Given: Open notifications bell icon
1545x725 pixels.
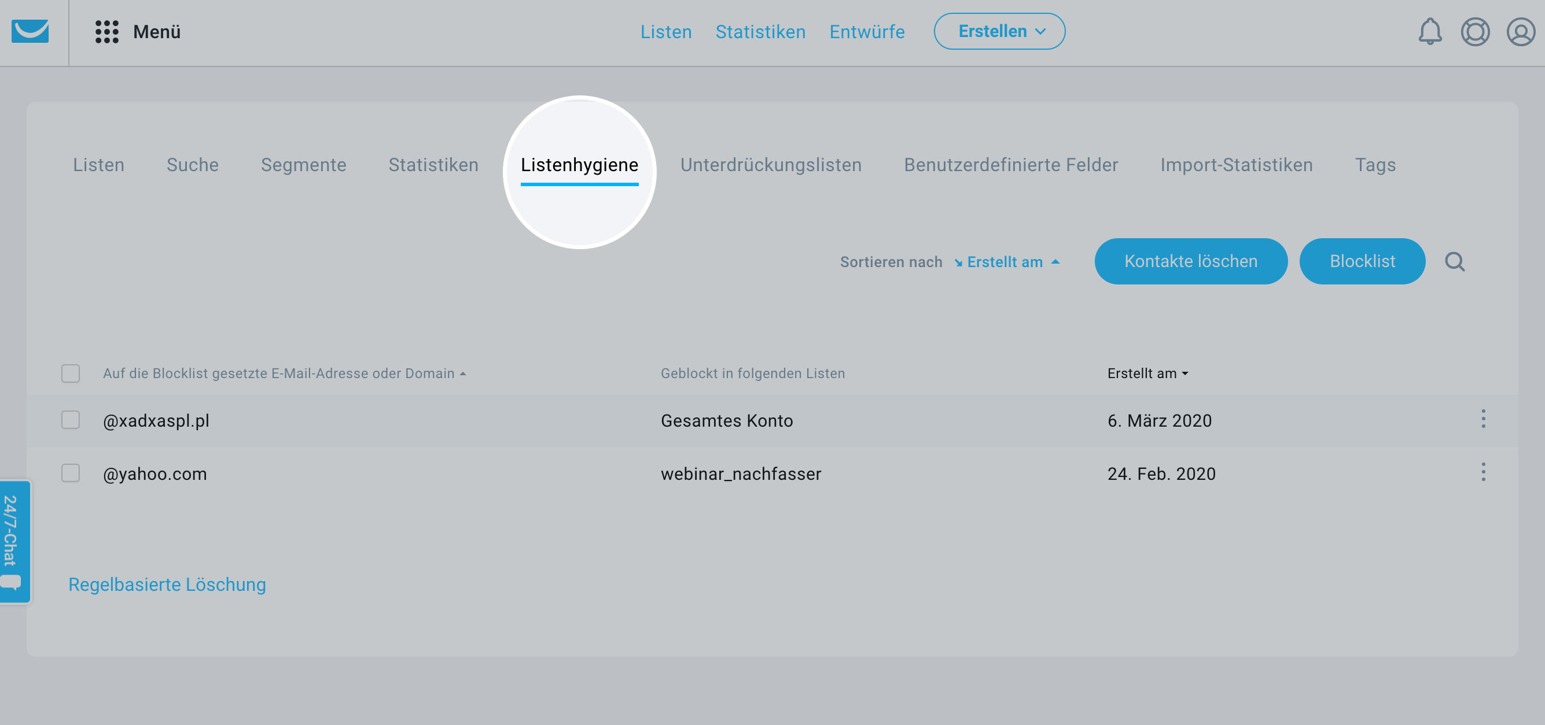Looking at the screenshot, I should pos(1429,32).
